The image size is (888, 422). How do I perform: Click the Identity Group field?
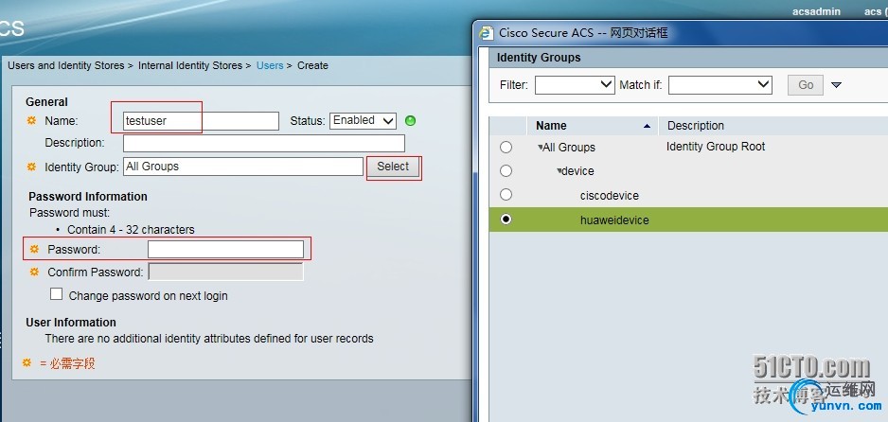[243, 167]
